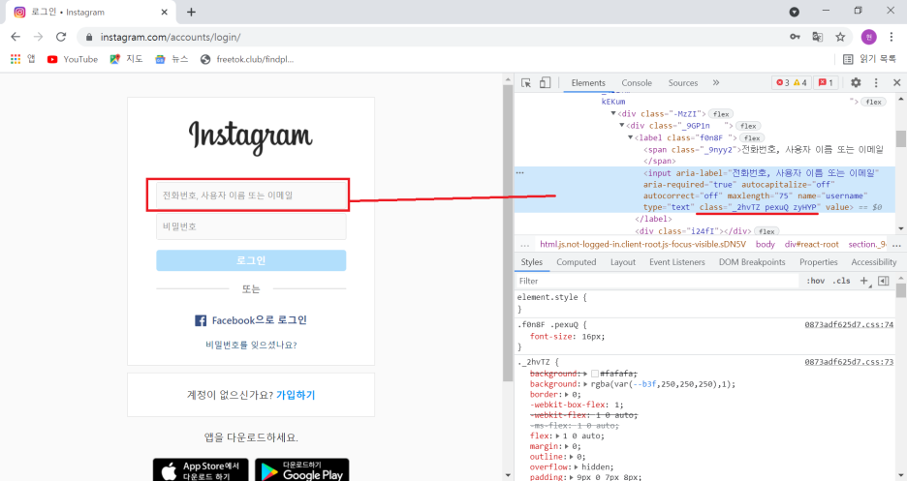Viewport: 907px width, 481px height.
Task: Toggle the :hov element state panel
Action: 816,282
